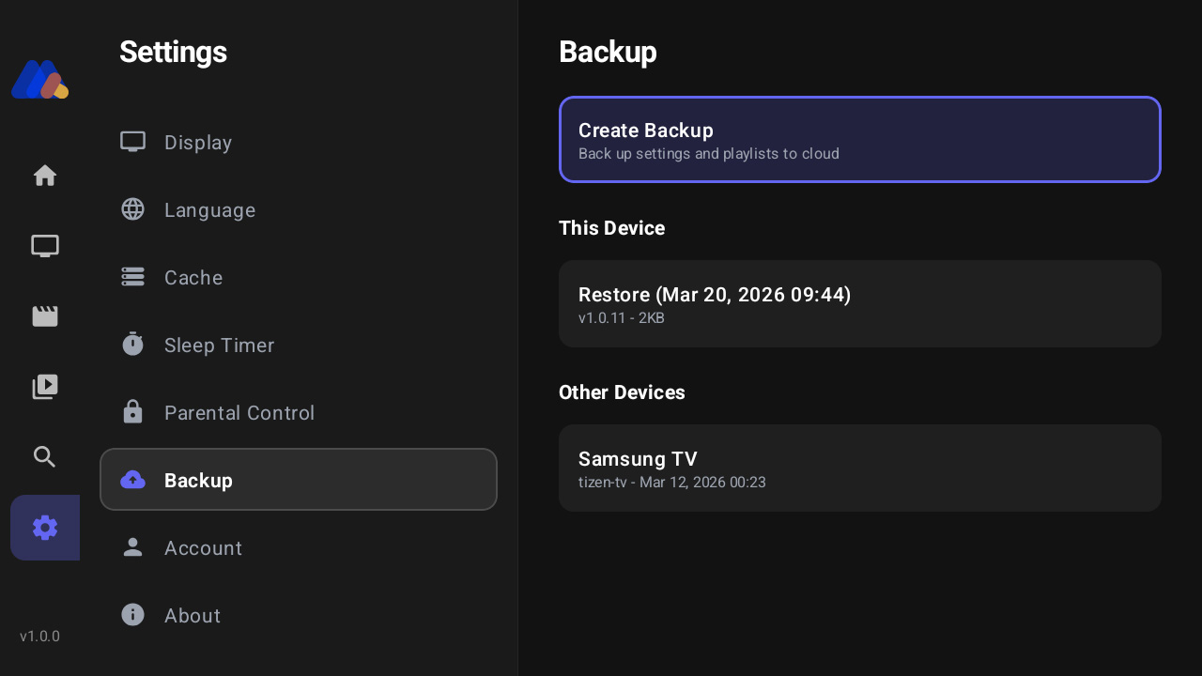Click the app logo at top left
The width and height of the screenshot is (1202, 676).
click(39, 79)
